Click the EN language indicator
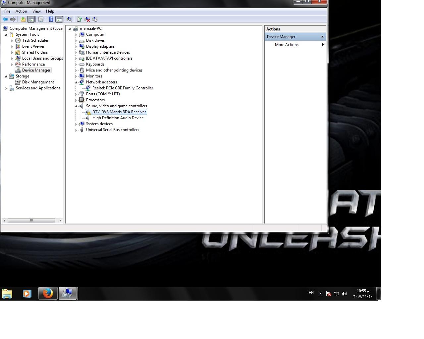 click(311, 293)
